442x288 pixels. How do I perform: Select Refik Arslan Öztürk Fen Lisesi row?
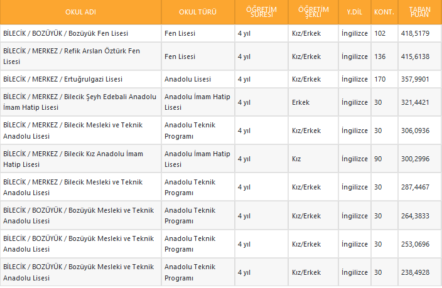pos(70,56)
